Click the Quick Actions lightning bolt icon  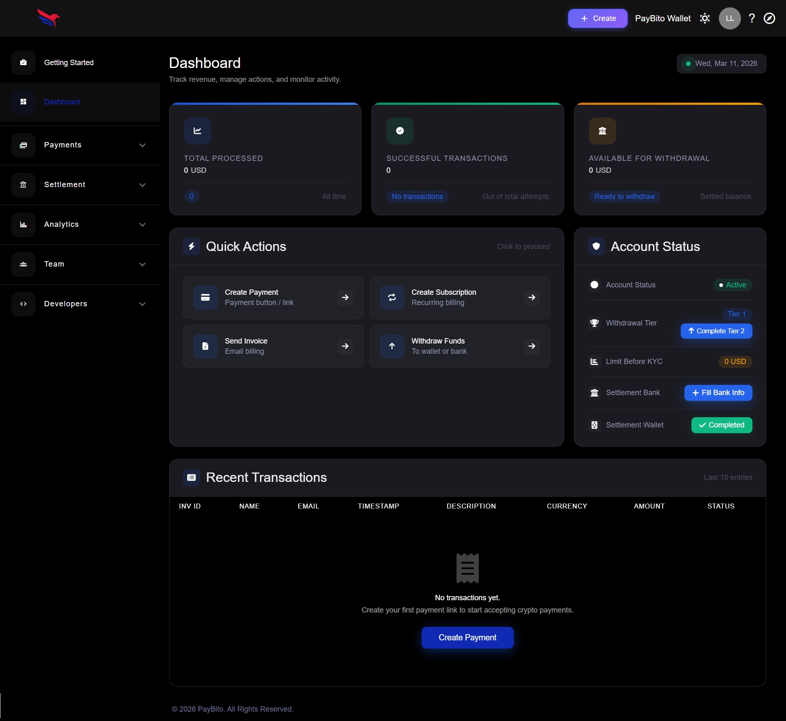click(192, 246)
